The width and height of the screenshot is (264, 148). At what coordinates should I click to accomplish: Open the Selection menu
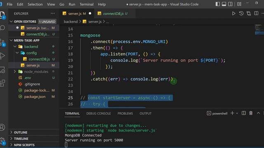(x=35, y=4)
